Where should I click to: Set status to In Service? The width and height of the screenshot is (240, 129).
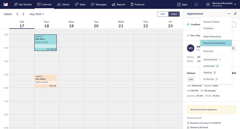coord(216,79)
